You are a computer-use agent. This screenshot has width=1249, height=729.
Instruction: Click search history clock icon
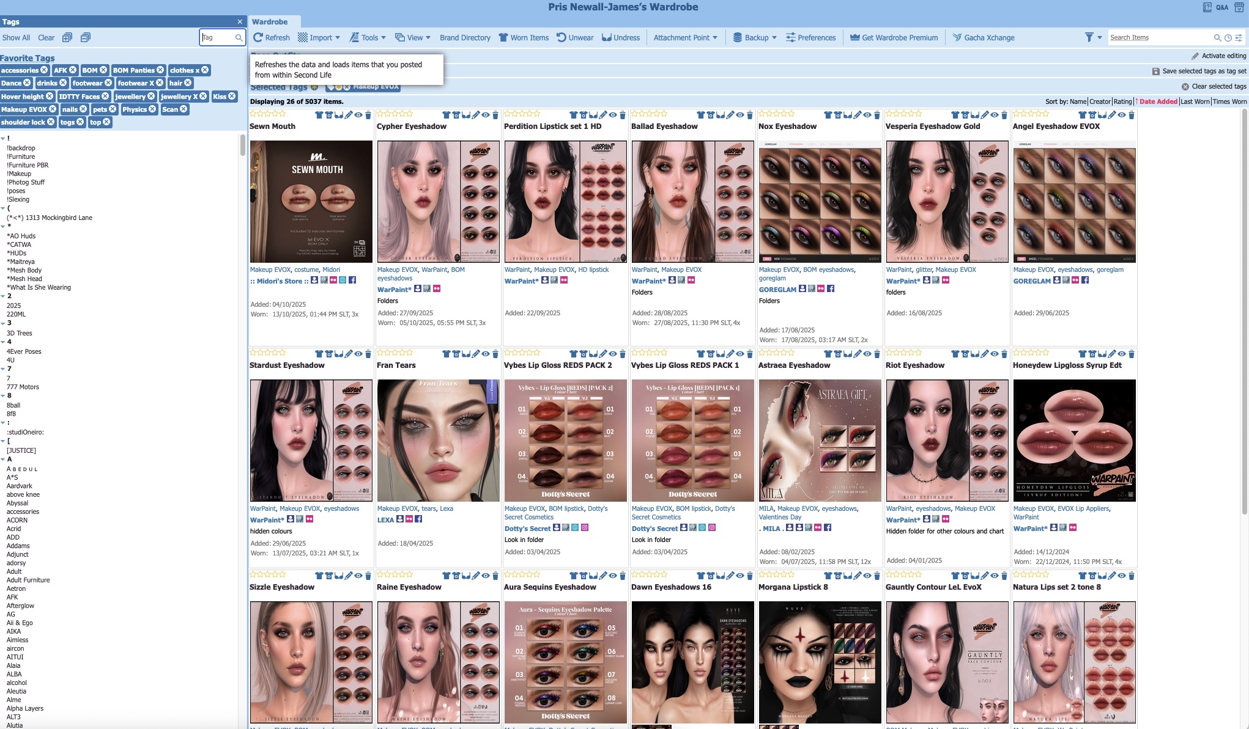click(x=1228, y=38)
